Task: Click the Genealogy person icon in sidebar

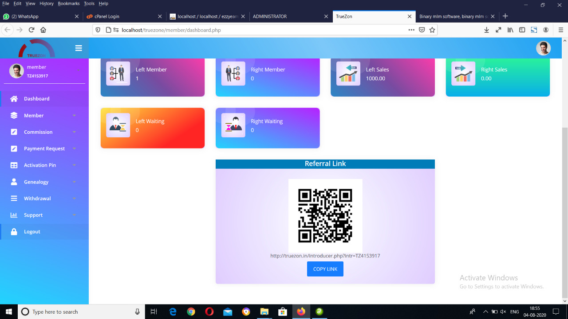Action: [14, 182]
